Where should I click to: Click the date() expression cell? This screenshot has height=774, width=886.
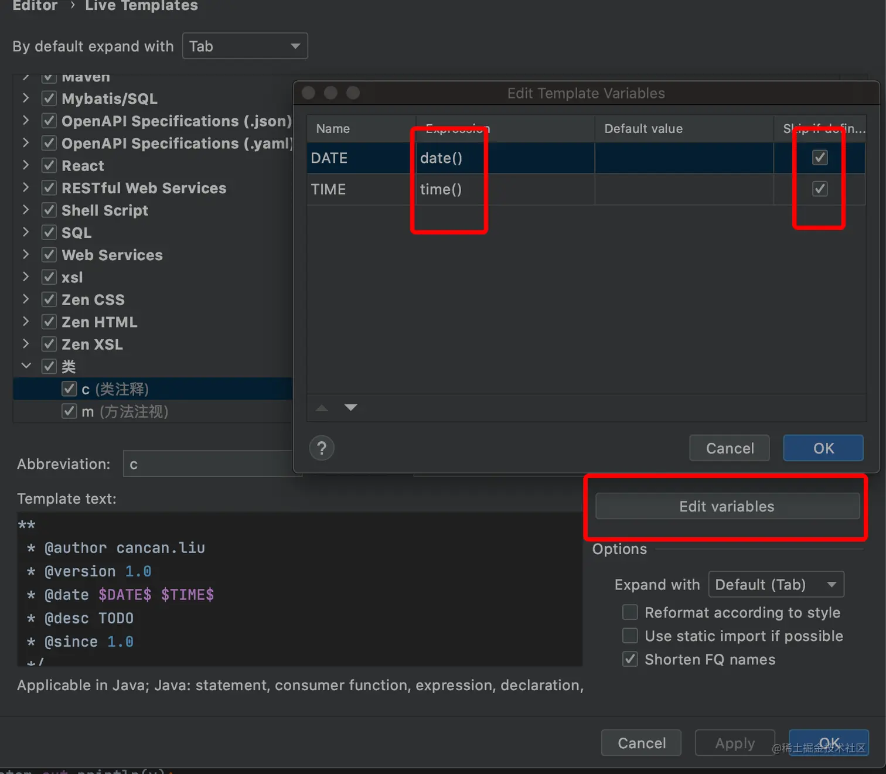click(505, 158)
